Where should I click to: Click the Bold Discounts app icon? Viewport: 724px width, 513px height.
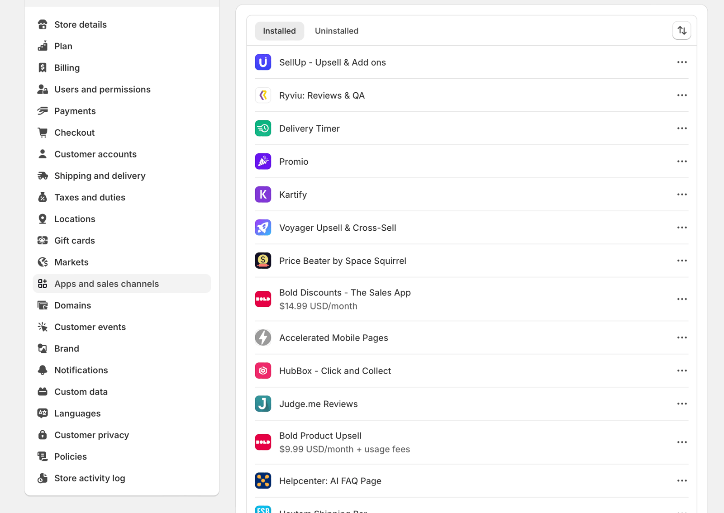coord(263,299)
